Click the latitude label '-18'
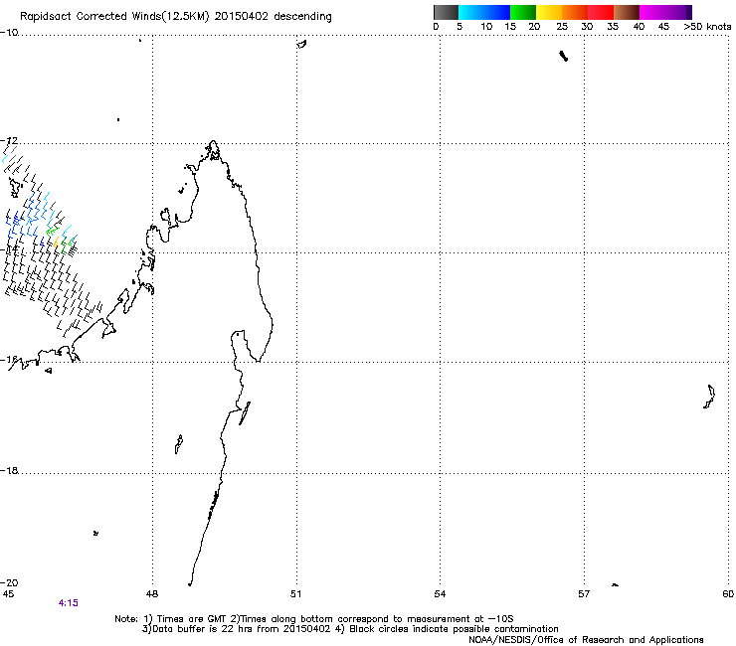The image size is (736, 646). (x=9, y=470)
